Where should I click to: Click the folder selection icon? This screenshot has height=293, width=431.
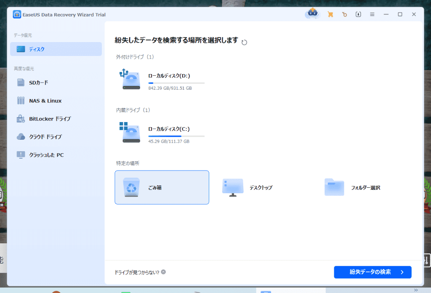point(334,187)
